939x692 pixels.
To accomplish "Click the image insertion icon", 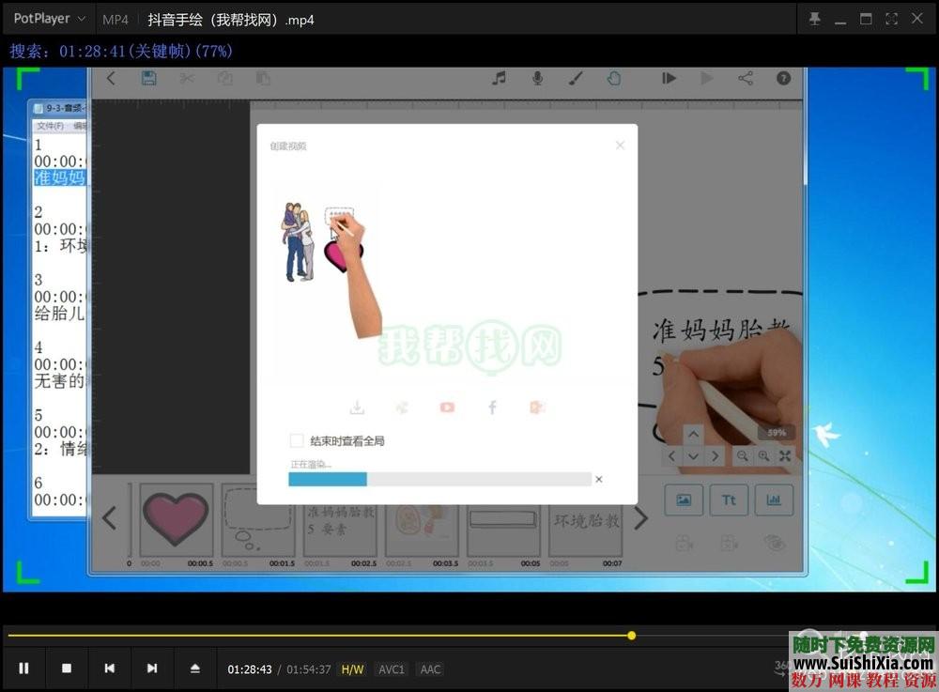I will tap(684, 500).
